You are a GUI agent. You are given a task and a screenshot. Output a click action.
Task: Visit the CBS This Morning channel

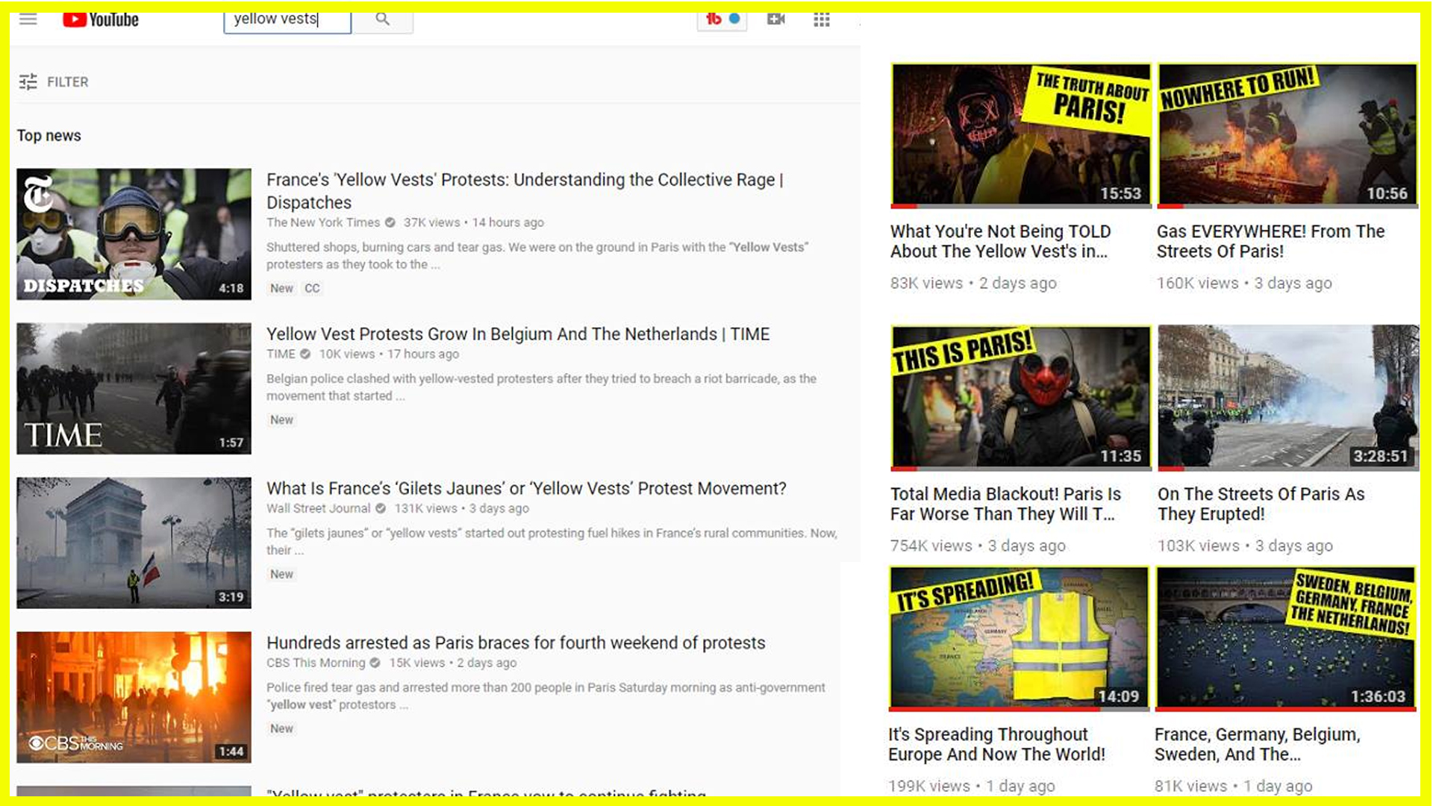point(316,663)
